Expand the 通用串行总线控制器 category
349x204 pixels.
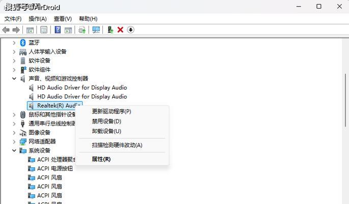[14, 123]
